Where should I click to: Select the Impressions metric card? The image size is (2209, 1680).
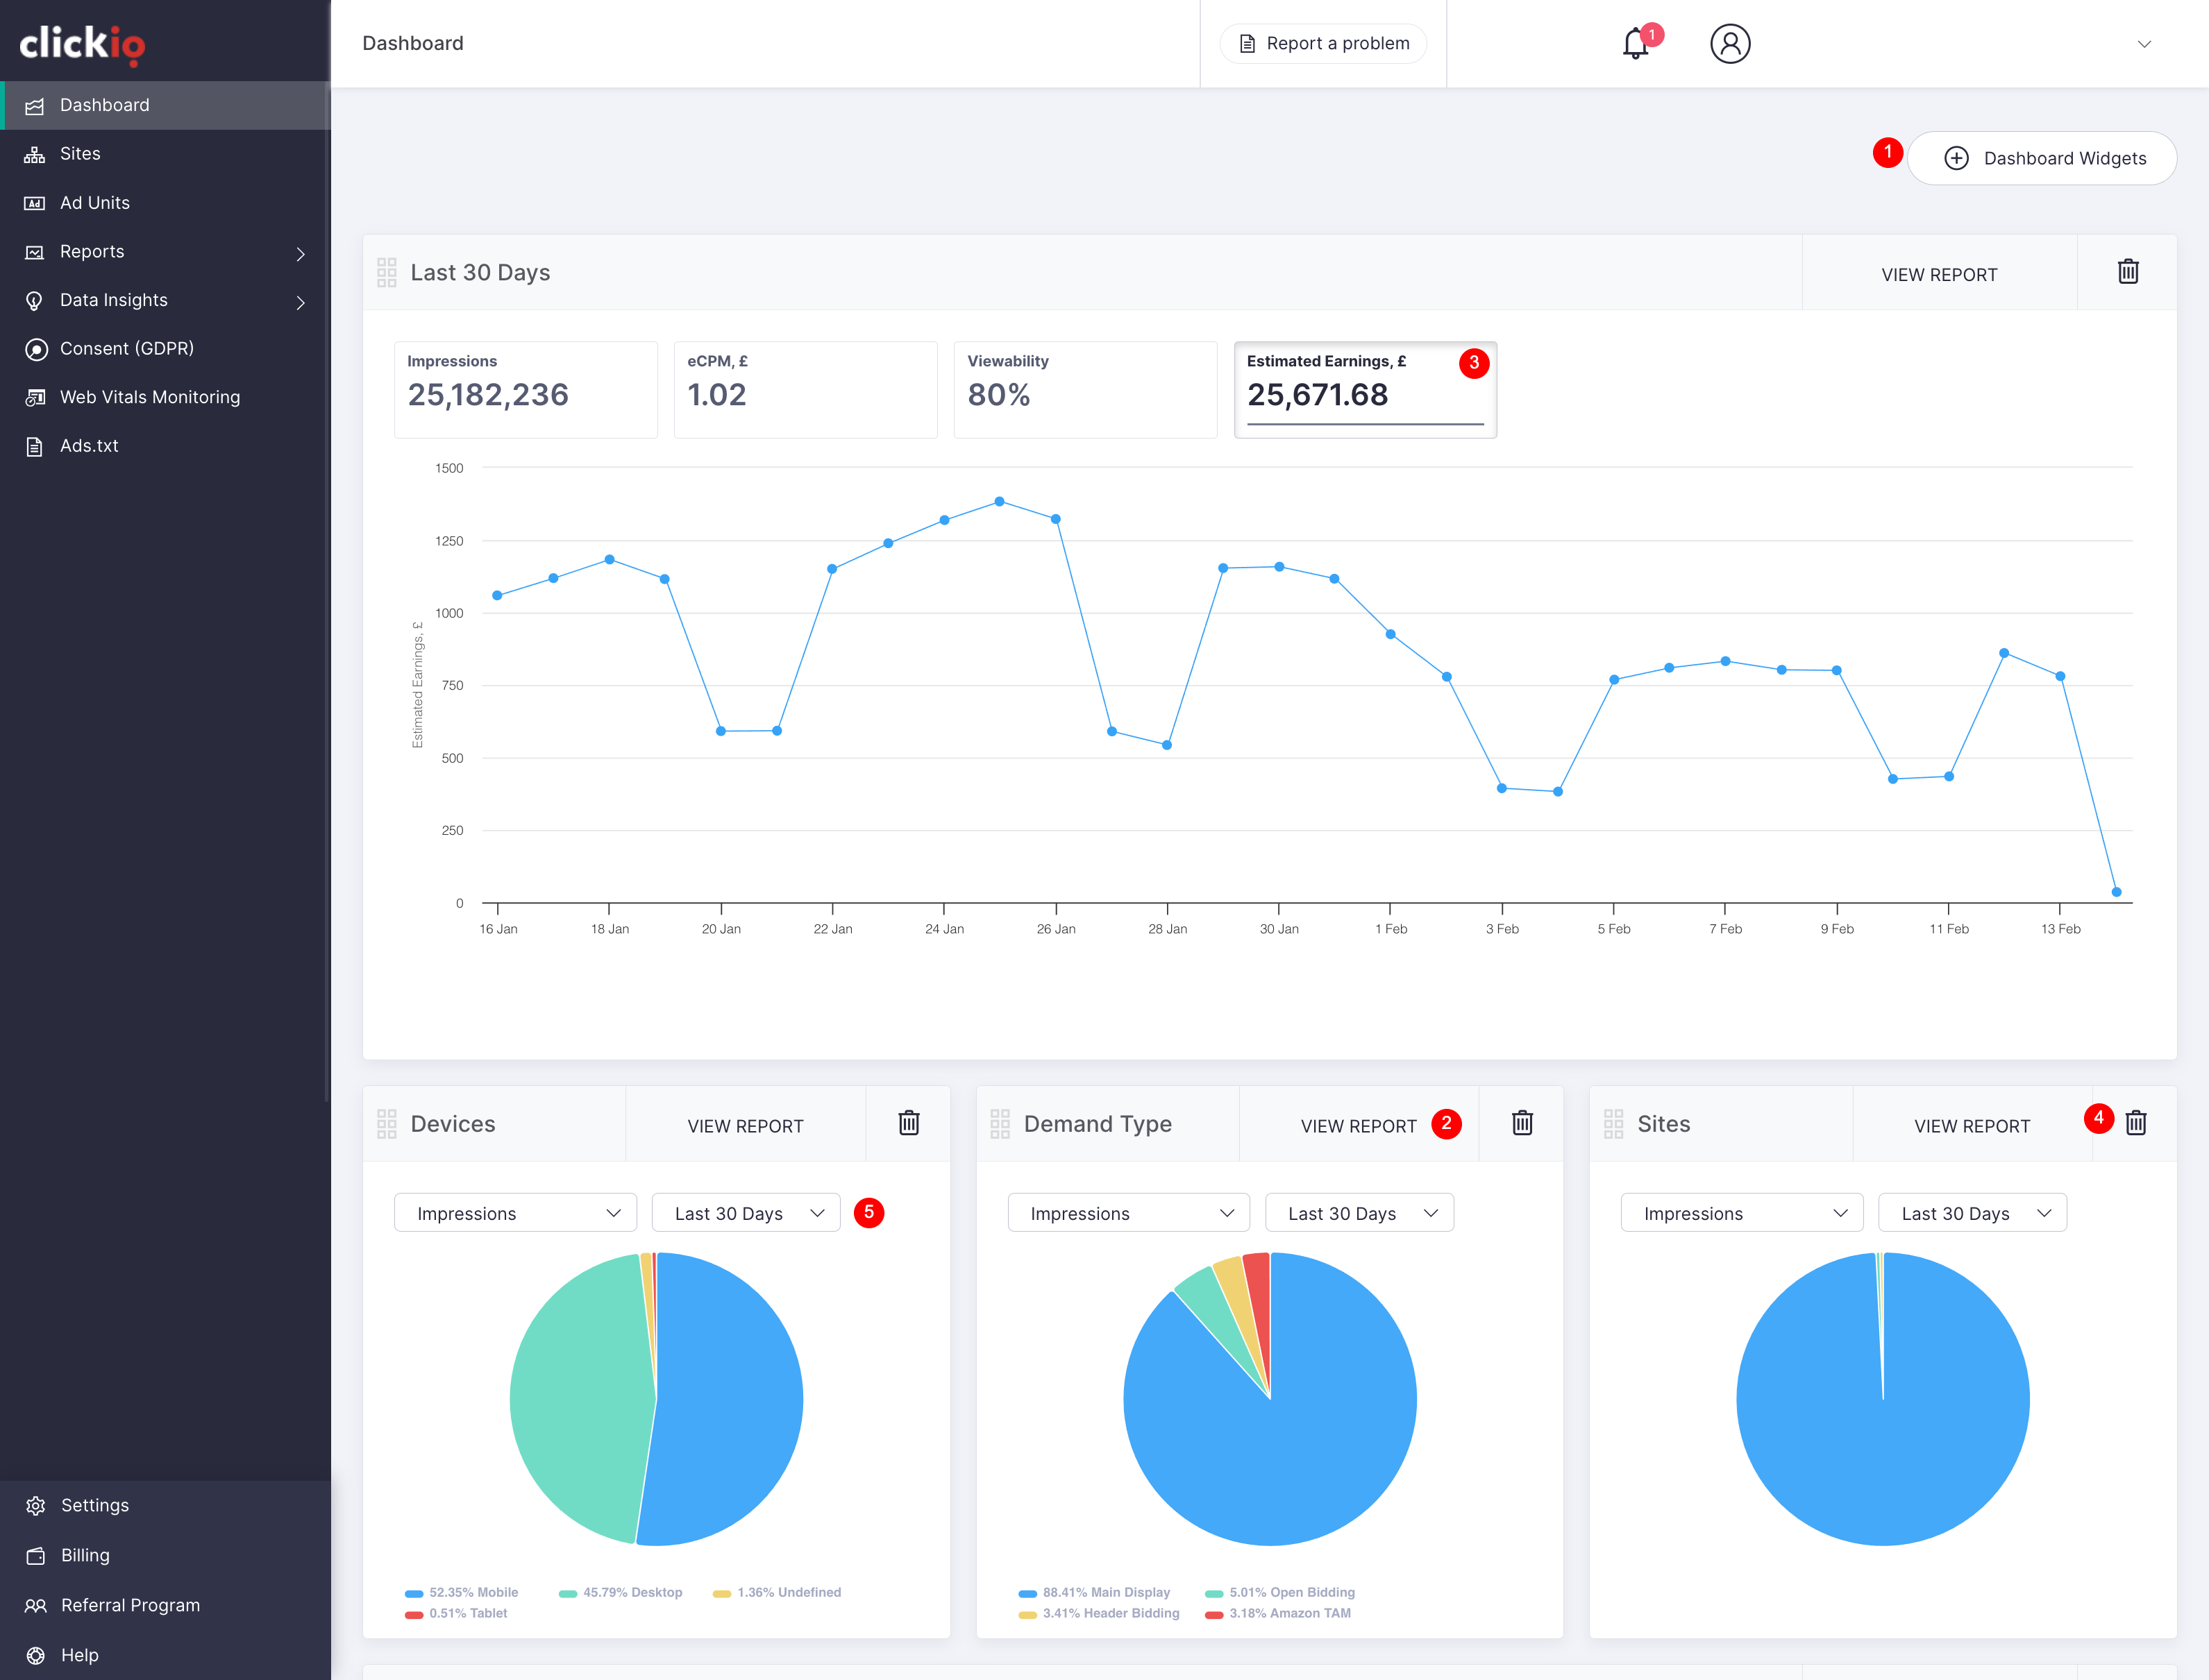point(526,390)
